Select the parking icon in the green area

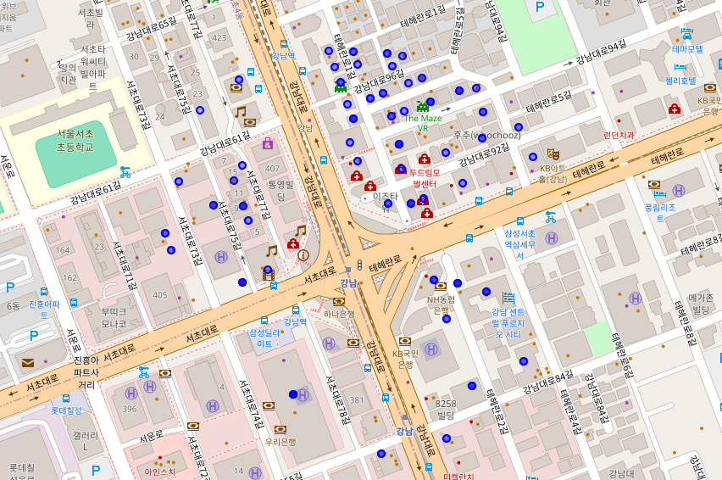pos(540,8)
